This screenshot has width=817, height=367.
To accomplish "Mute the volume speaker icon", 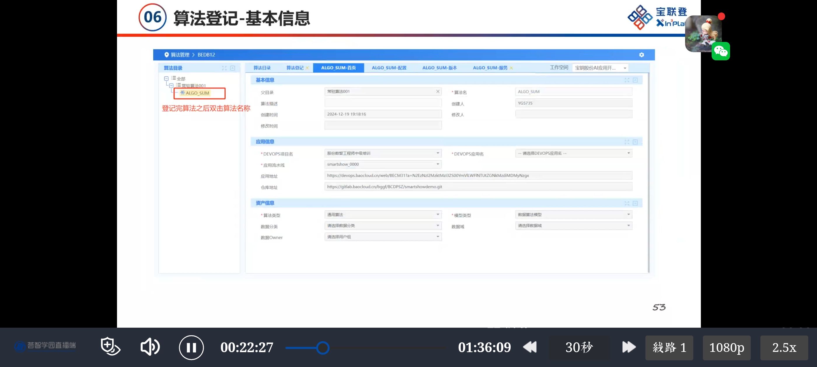I will [150, 347].
